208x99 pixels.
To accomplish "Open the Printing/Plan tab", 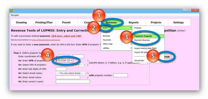I will tap(44, 23).
